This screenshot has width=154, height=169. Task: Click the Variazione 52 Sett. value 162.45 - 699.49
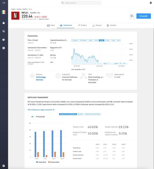[34, 58]
